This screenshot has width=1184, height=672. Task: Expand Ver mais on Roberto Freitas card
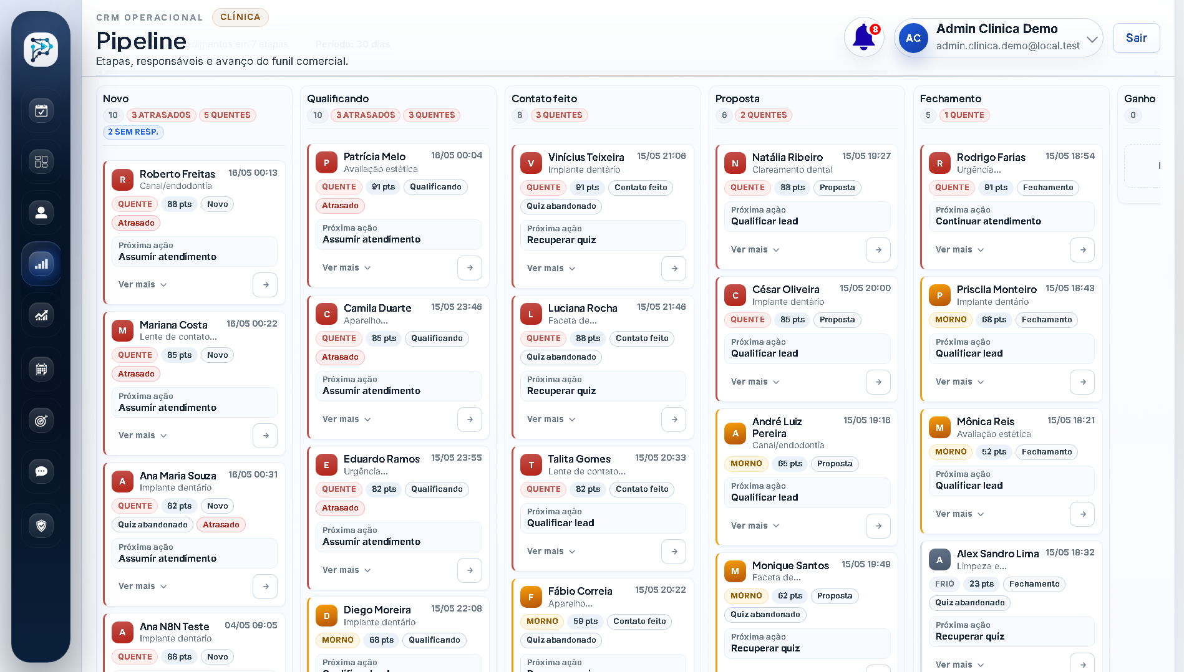(143, 284)
